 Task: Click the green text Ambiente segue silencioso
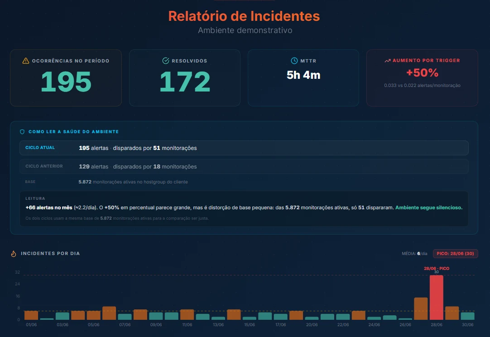[x=429, y=207]
